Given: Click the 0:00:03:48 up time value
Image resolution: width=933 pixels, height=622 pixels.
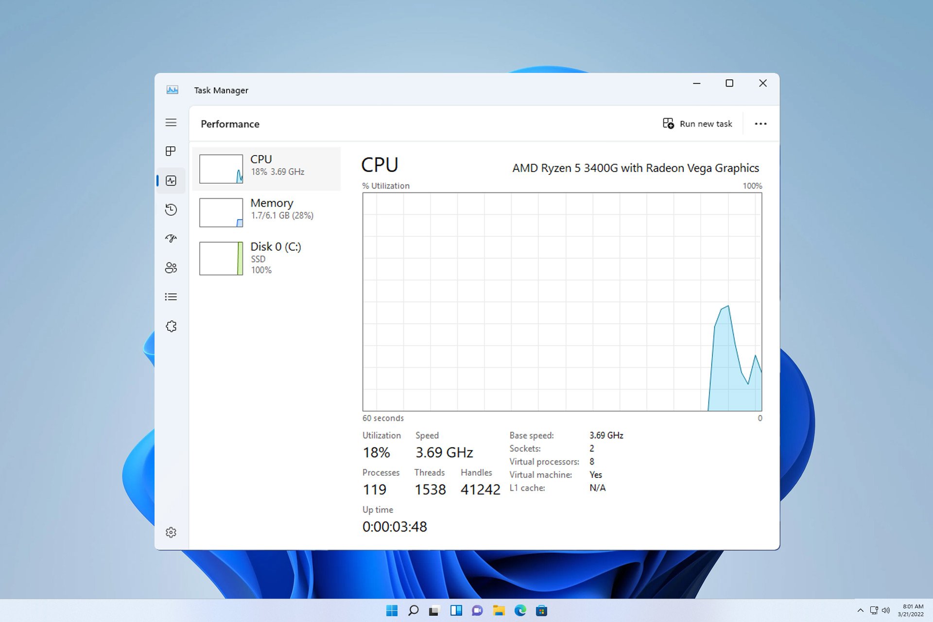Looking at the screenshot, I should point(395,526).
